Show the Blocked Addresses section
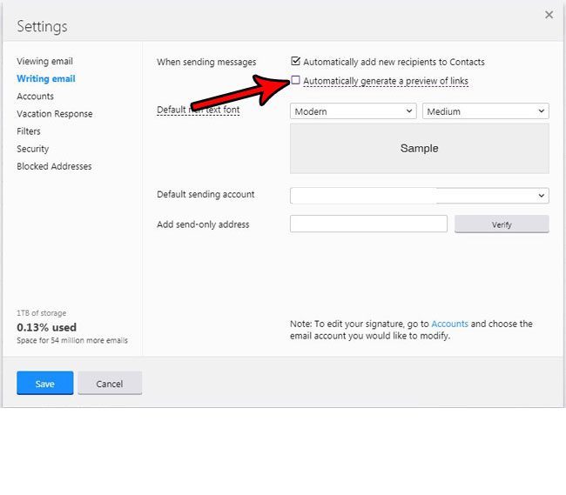 click(54, 166)
